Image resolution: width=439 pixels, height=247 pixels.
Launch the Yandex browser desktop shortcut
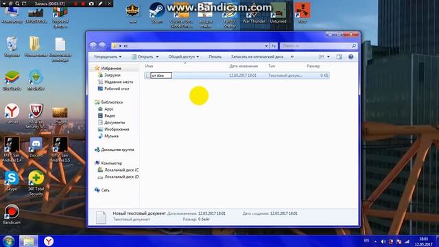12,114
